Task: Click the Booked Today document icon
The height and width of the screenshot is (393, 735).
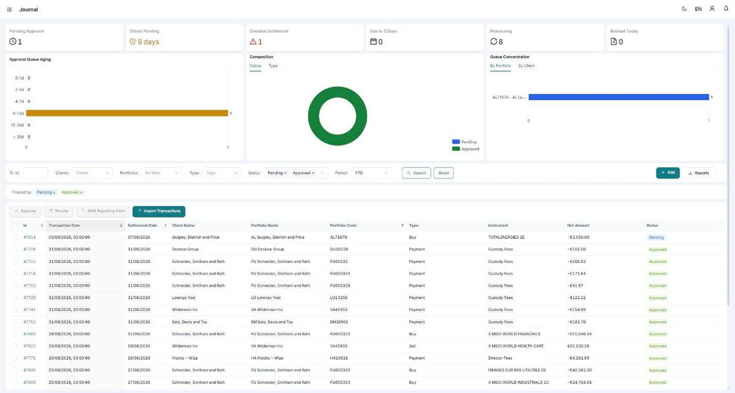Action: 614,41
